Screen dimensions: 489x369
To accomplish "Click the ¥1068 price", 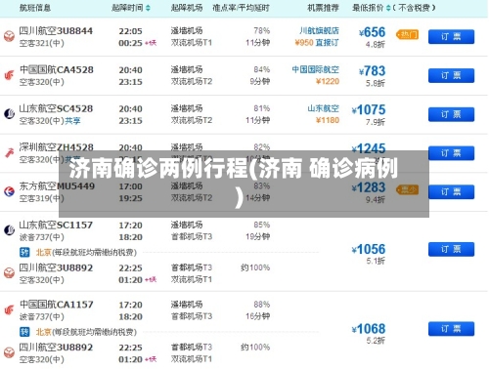I will pos(369,329).
